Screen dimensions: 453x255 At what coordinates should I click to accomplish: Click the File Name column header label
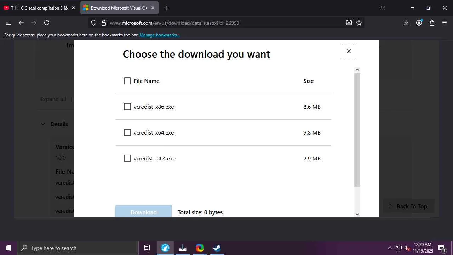147,81
